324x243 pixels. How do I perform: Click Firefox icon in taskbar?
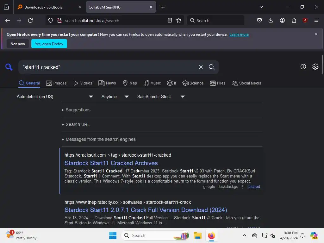211,235
